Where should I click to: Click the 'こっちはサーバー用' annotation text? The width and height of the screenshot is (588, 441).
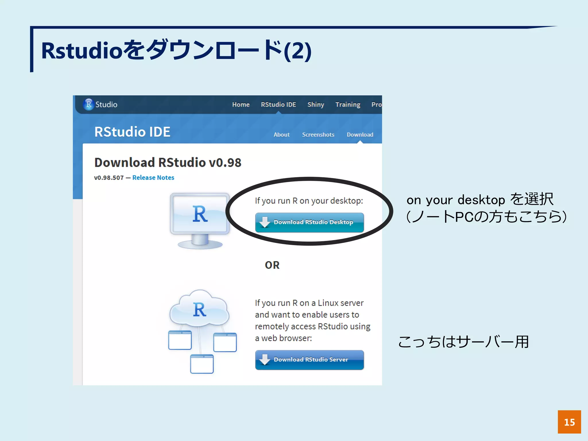(x=463, y=342)
